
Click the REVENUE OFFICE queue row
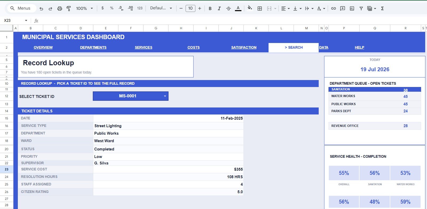(375, 126)
